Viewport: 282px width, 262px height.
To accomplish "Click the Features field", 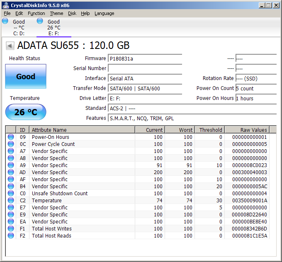I will pyautogui.click(x=192, y=118).
